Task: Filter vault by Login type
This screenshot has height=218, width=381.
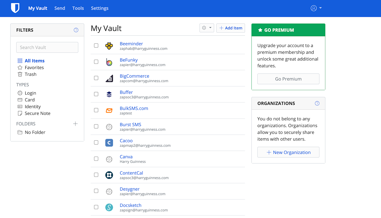Action: pyautogui.click(x=30, y=93)
